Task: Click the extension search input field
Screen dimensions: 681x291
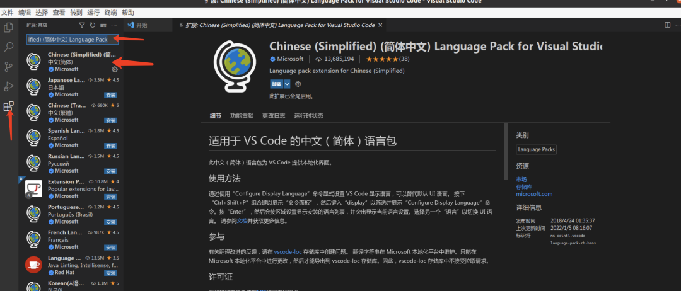Action: pyautogui.click(x=72, y=40)
